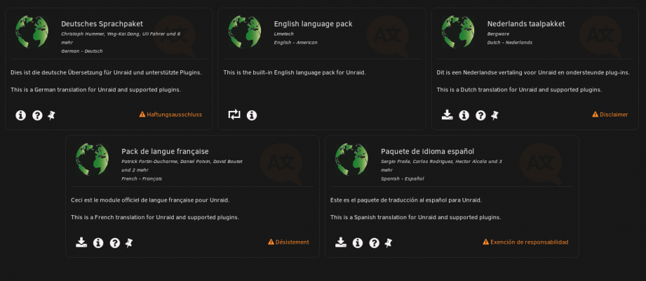Screen dimensions: 646x281
Task: Click the switch-language icon on English language pack
Action: tap(234, 115)
